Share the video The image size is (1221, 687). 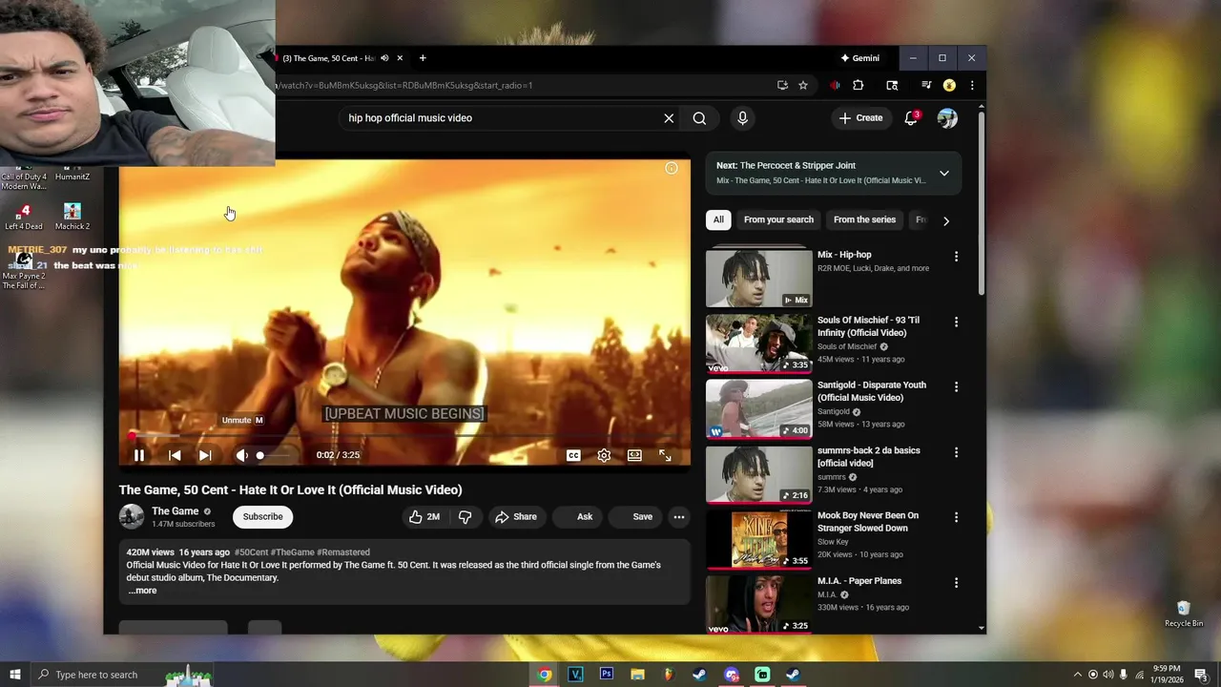(516, 517)
